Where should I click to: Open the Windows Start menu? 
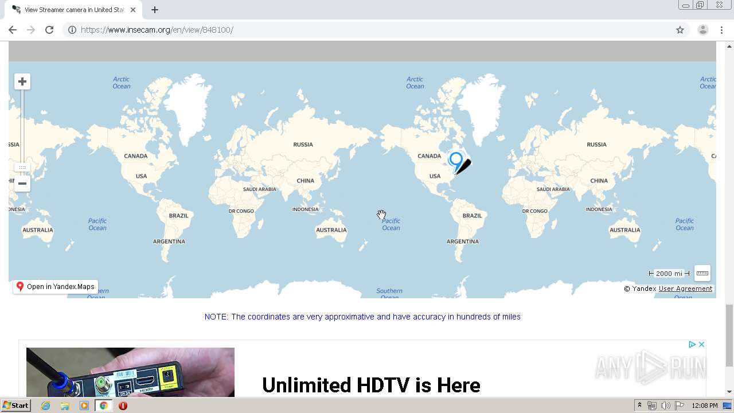(x=16, y=406)
